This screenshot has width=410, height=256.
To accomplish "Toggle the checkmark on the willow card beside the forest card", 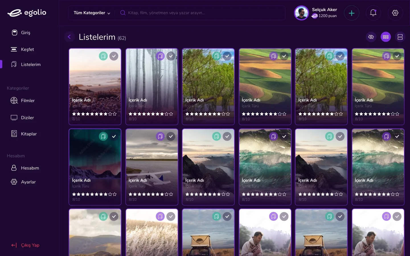I will click(227, 56).
